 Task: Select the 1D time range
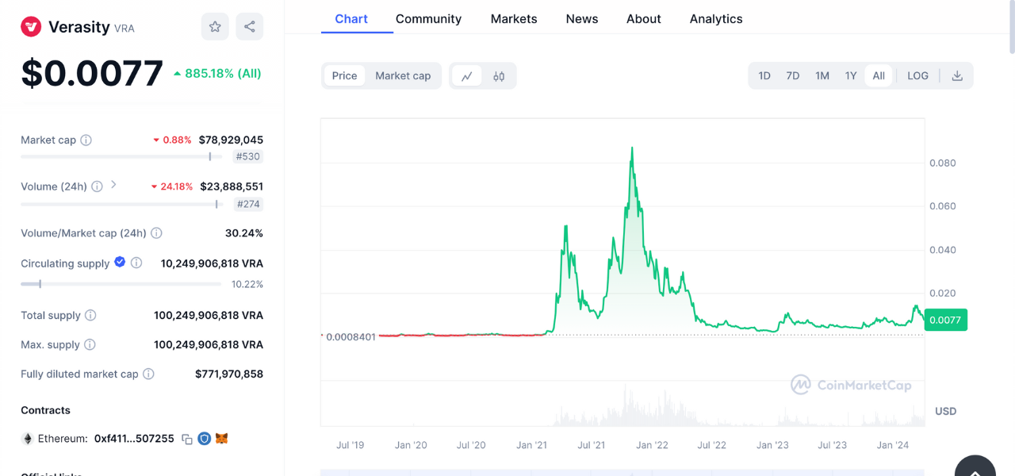(764, 76)
